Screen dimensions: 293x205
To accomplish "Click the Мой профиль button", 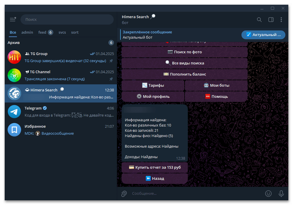I will pyautogui.click(x=153, y=97).
